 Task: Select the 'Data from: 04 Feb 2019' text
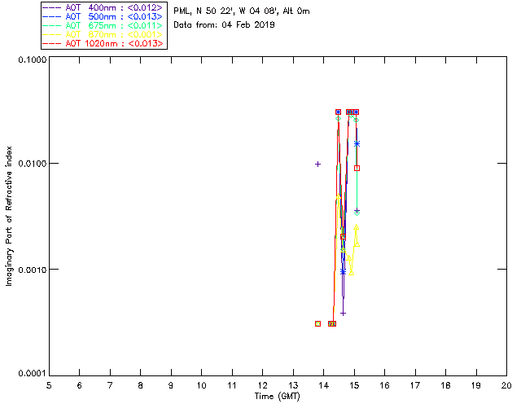tap(224, 25)
